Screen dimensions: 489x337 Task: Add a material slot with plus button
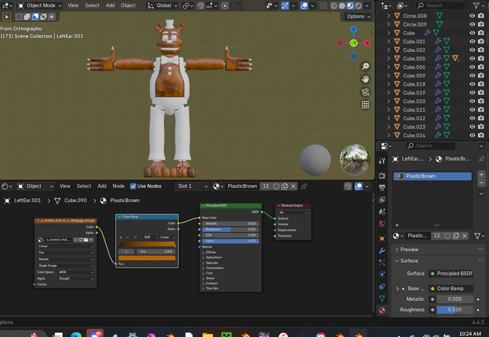click(481, 174)
